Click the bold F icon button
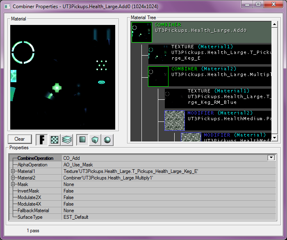This screenshot has width=287, height=240. click(x=42, y=140)
